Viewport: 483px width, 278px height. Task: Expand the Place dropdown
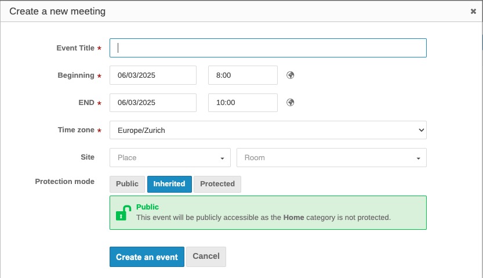coord(170,158)
